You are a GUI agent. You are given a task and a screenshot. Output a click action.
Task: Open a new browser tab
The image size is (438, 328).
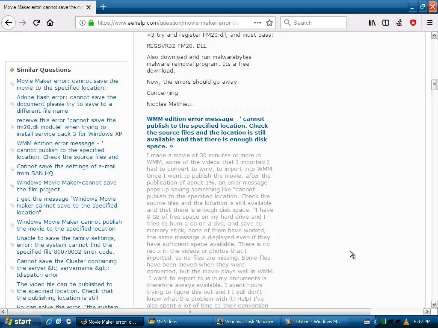pos(103,7)
